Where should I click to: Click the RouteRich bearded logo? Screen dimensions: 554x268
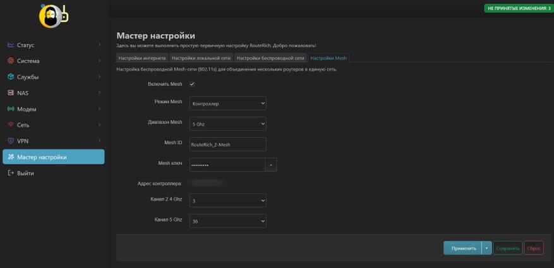point(54,16)
